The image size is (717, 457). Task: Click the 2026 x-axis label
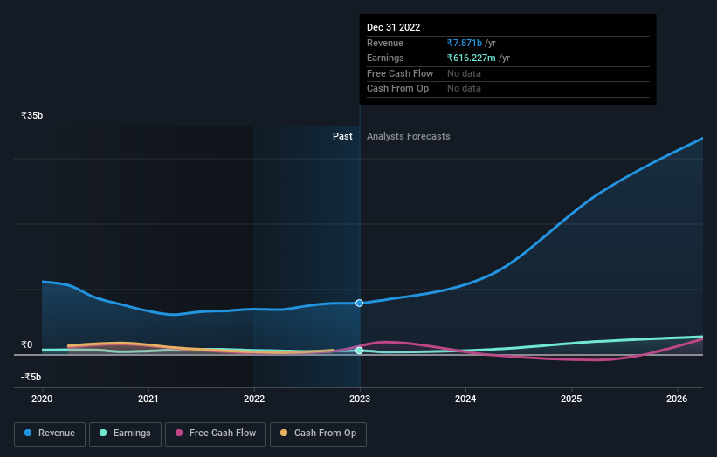677,399
